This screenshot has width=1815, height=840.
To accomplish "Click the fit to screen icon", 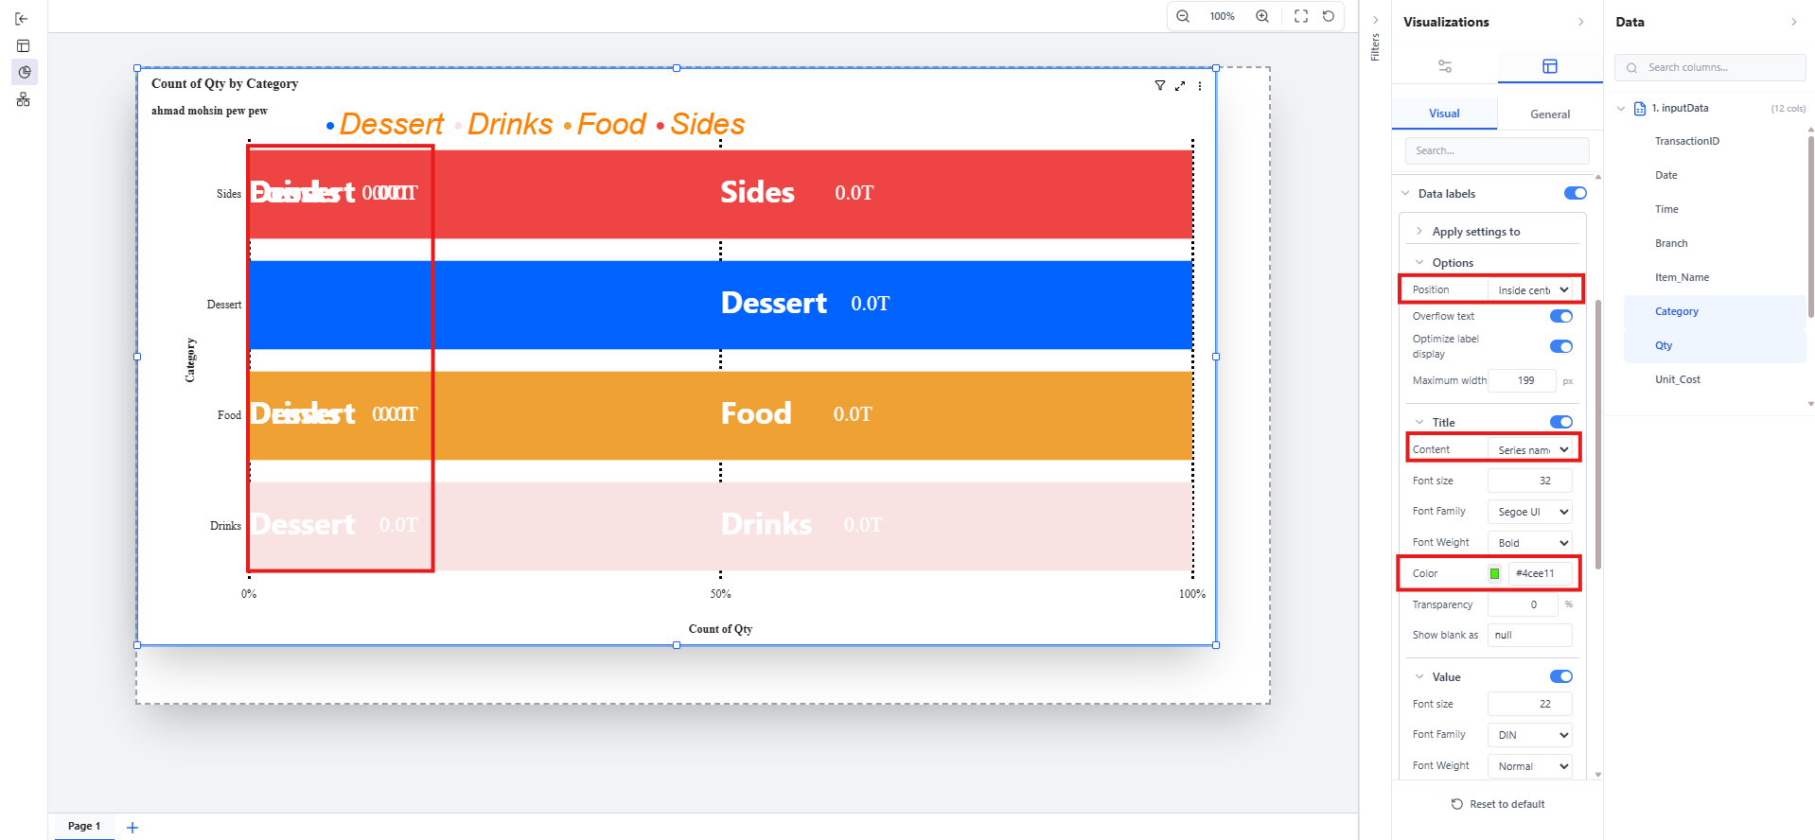I will coord(1301,16).
